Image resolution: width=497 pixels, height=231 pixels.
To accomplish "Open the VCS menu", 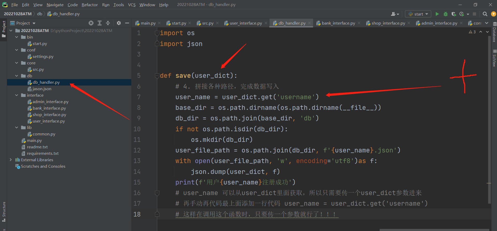I will [x=132, y=5].
